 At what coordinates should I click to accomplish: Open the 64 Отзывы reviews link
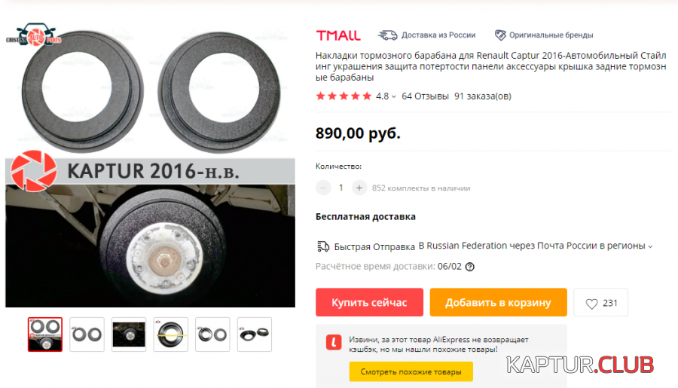click(425, 96)
